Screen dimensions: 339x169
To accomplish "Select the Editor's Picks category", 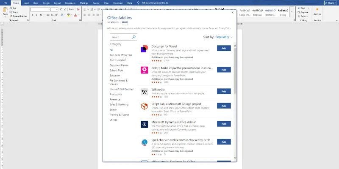I will [116, 71].
